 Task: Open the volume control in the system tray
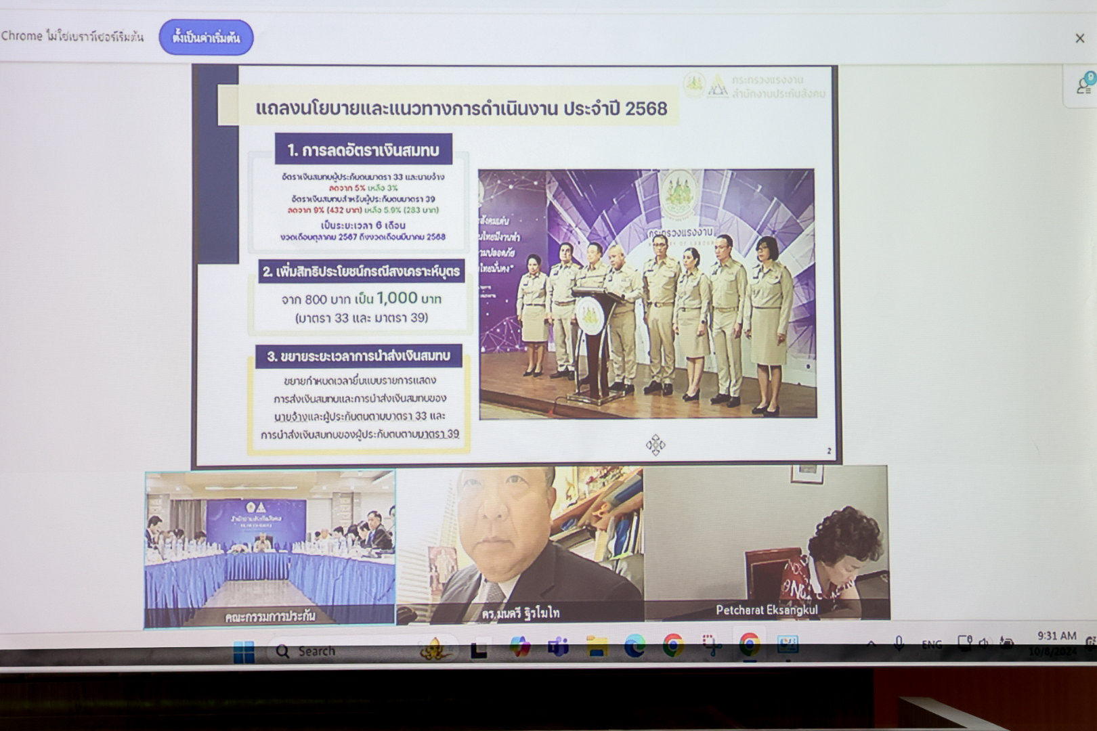(984, 643)
